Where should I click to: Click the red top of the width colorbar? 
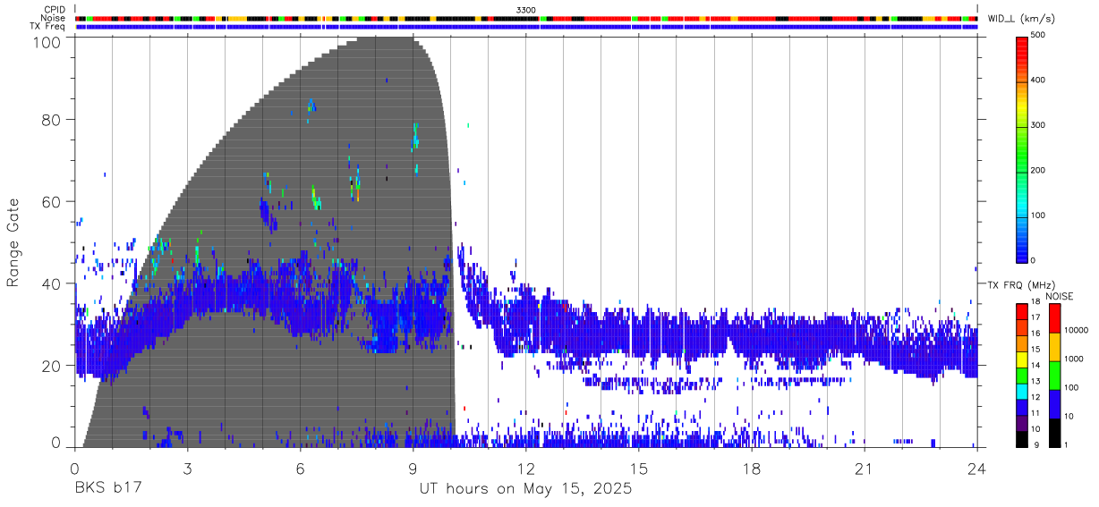(1022, 43)
